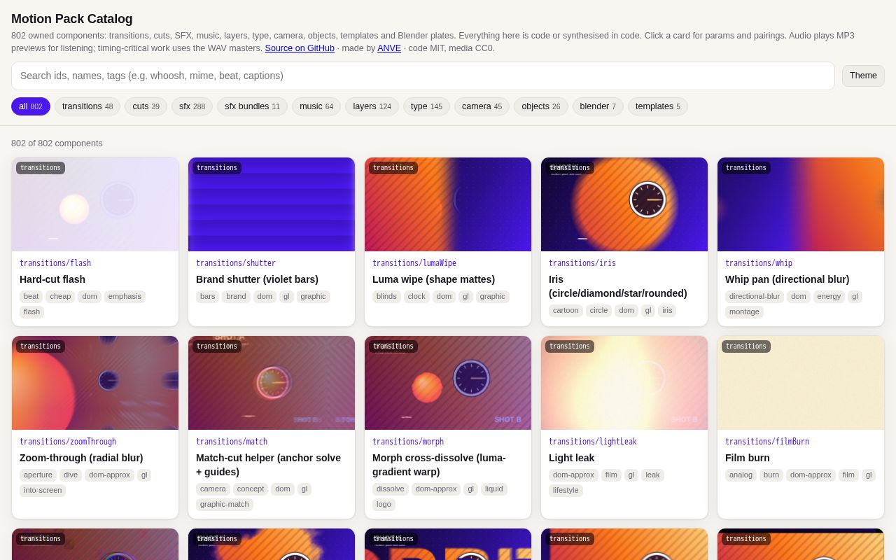Image resolution: width=896 pixels, height=560 pixels.
Task: Click the transitions/morph id text
Action: tap(408, 442)
